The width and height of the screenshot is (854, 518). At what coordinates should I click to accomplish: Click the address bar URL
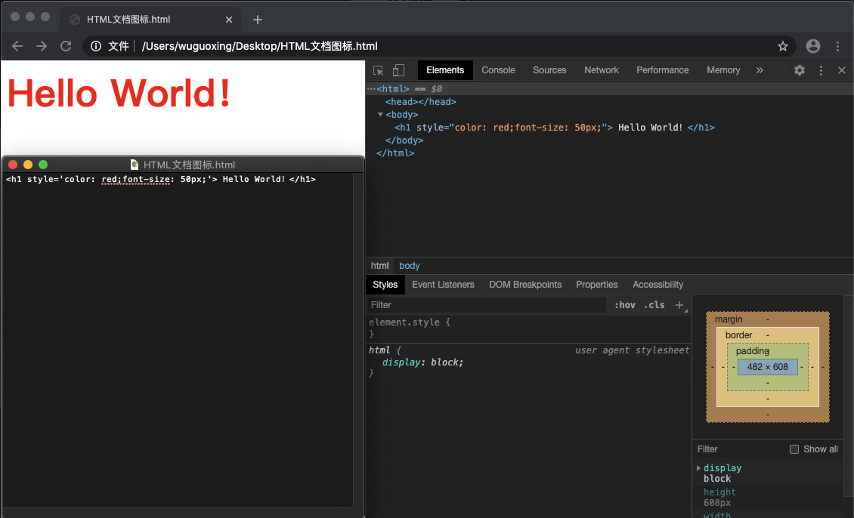[x=260, y=46]
